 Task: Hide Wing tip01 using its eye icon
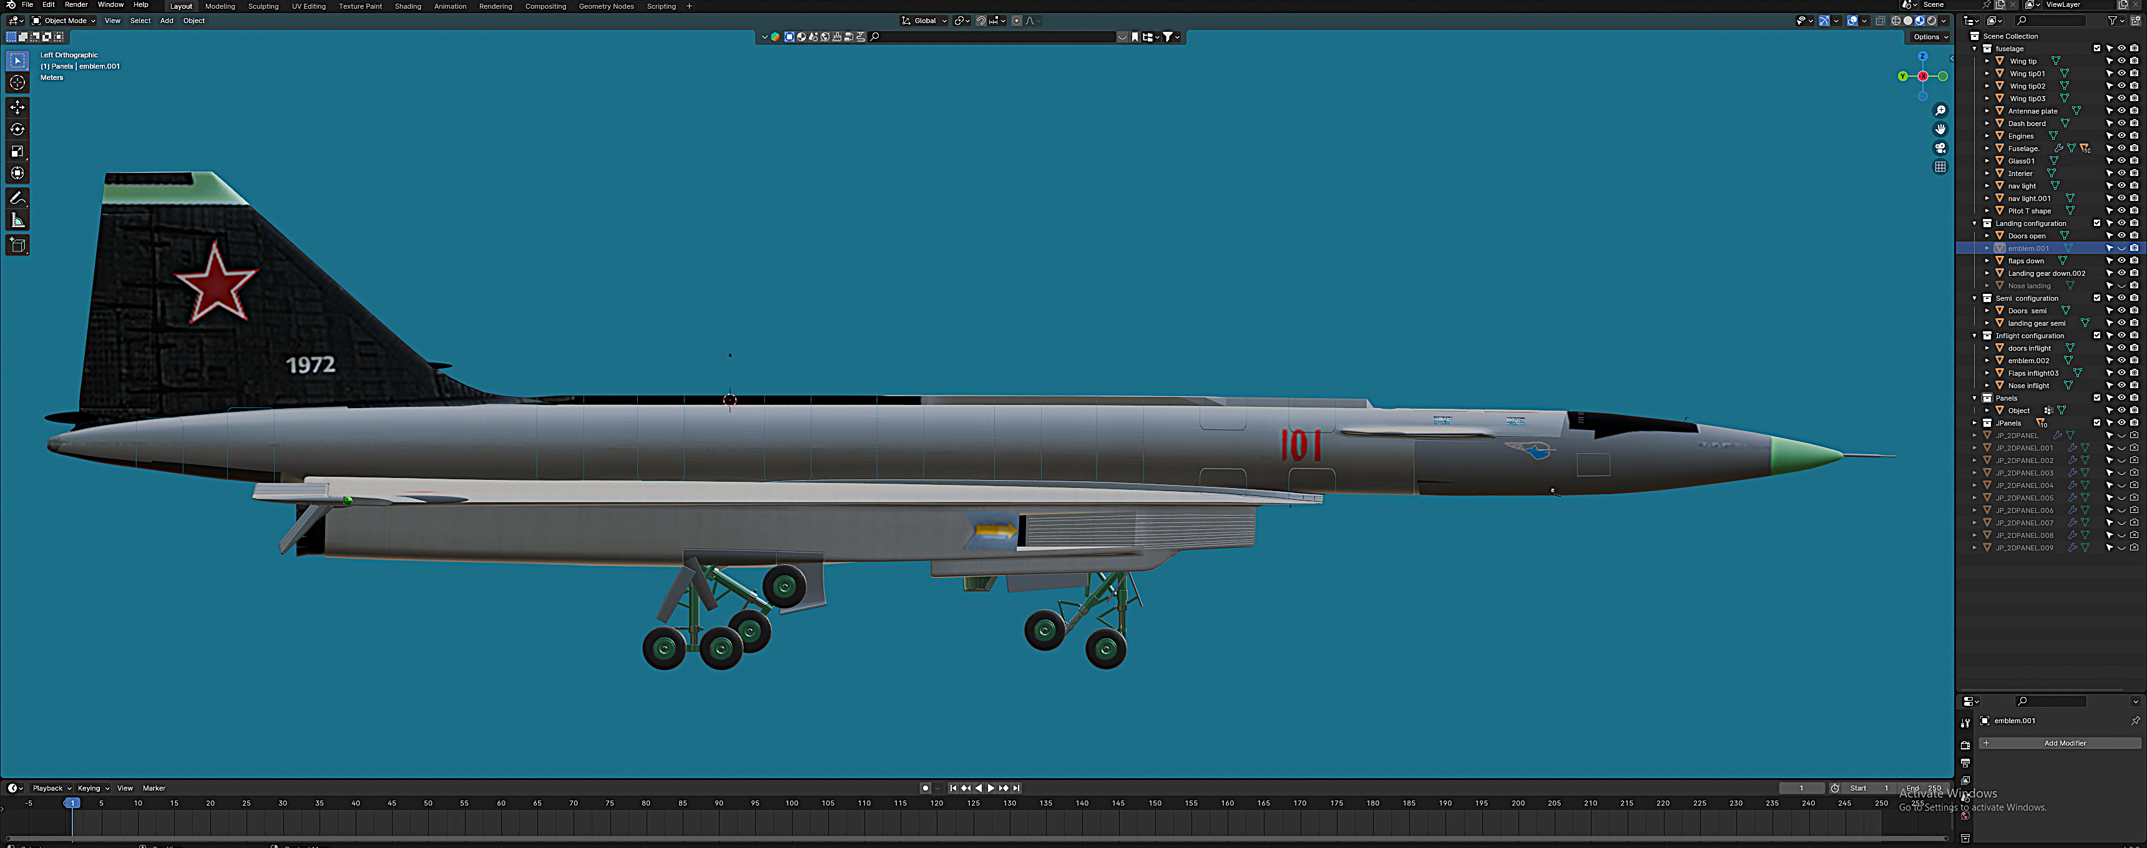coord(2122,73)
